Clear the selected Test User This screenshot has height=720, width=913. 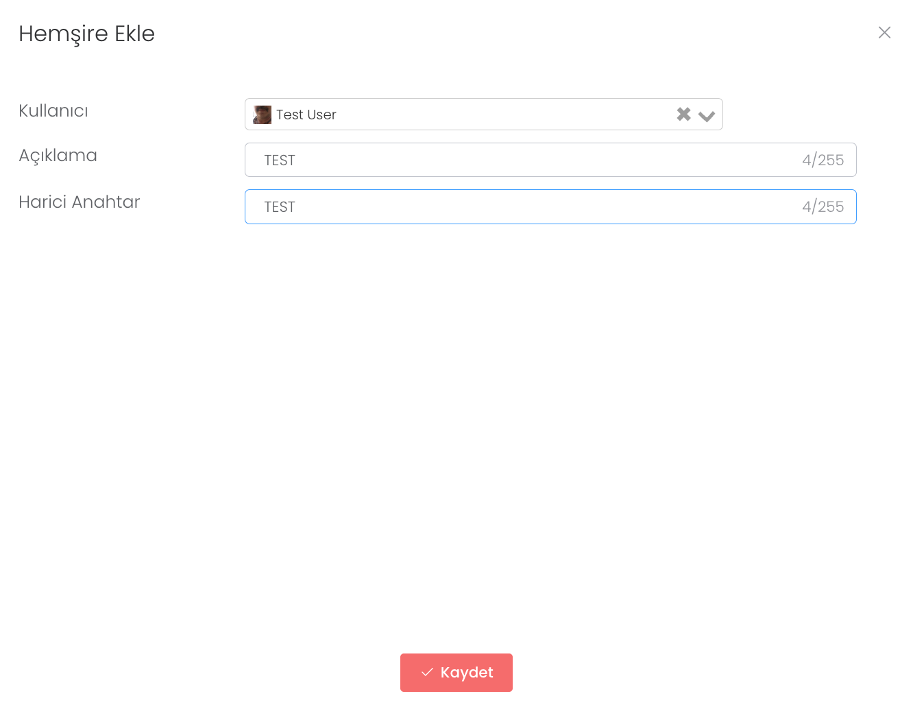683,115
